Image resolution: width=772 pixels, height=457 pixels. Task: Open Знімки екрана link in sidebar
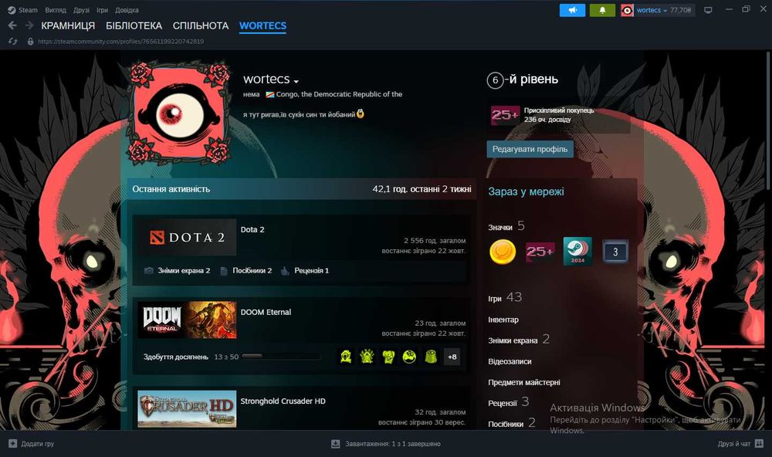tap(513, 340)
